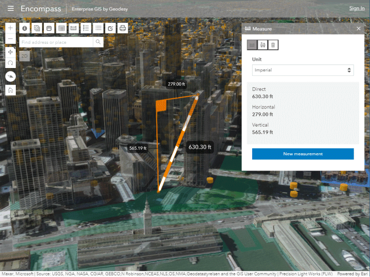
Task: Open the edit pencil tool
Action: 111,28
